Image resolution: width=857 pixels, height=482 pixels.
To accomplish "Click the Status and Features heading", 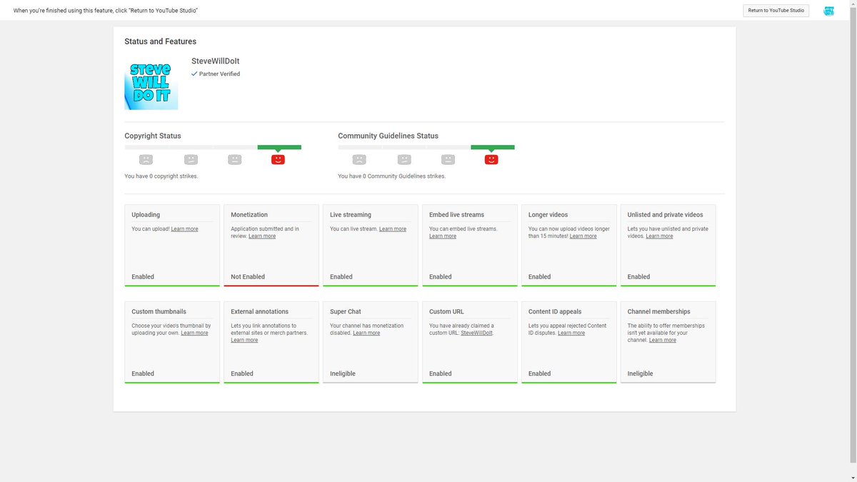I will coord(161,41).
